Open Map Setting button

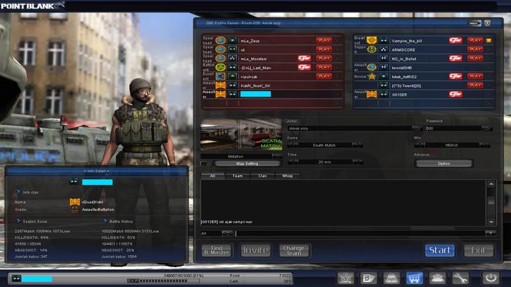coord(247,164)
